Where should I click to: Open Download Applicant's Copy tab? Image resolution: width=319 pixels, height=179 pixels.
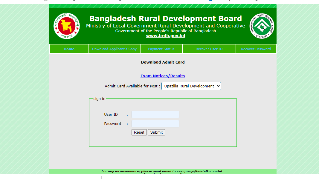tap(114, 49)
